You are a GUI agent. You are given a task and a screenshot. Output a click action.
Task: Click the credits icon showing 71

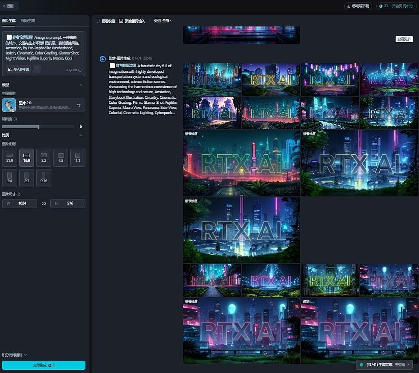tap(381, 6)
